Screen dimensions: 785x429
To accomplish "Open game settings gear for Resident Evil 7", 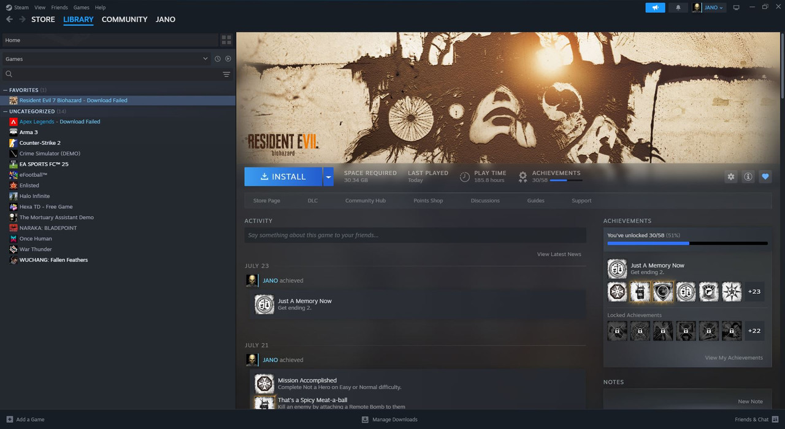I will [x=730, y=177].
